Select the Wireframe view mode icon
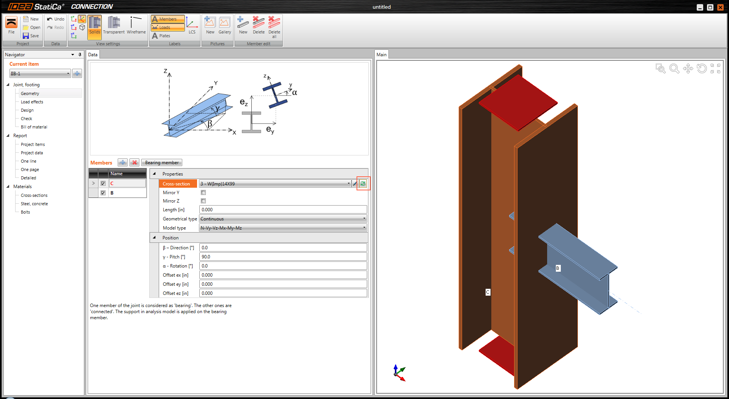Viewport: 729px width, 399px height. tap(136, 25)
